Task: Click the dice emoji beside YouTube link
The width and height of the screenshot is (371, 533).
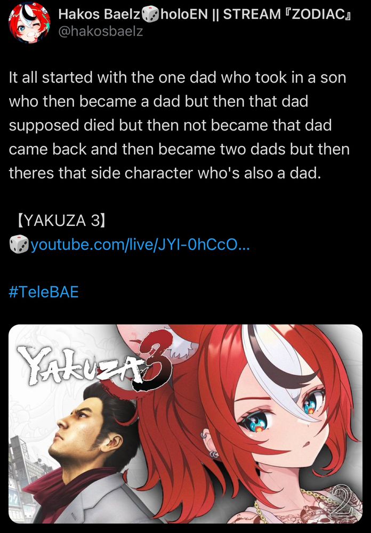Action: [x=19, y=245]
